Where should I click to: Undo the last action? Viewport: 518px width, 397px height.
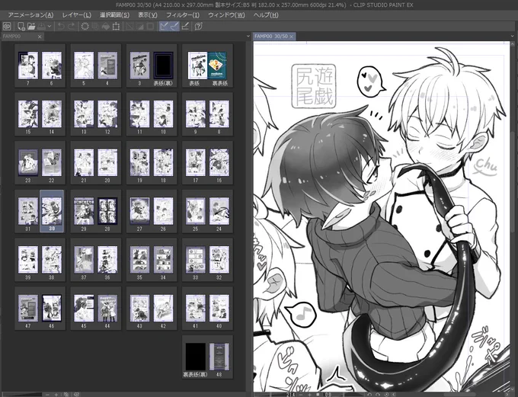pyautogui.click(x=61, y=26)
